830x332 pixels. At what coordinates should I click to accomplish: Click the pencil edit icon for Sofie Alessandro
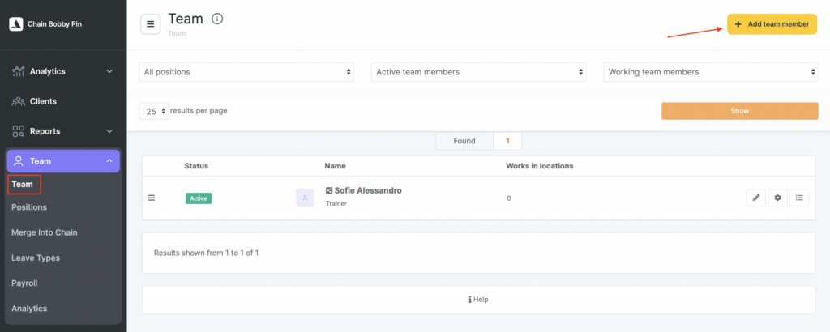point(755,198)
